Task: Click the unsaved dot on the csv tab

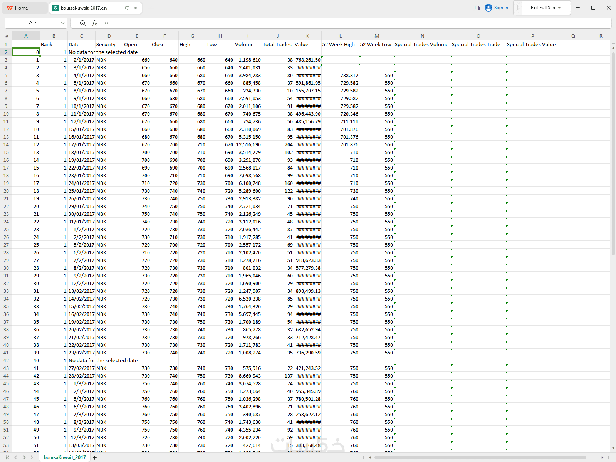Action: [136, 8]
